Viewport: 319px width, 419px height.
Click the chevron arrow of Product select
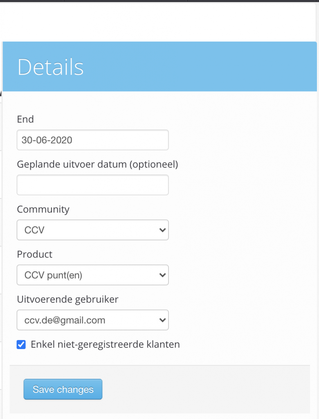[162, 275]
